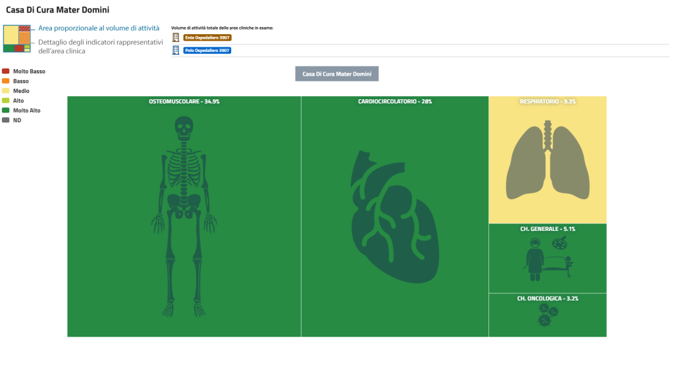Open the Osteomuscolare - 34.9% title
Viewport: 674px width, 367px height.
coord(184,102)
